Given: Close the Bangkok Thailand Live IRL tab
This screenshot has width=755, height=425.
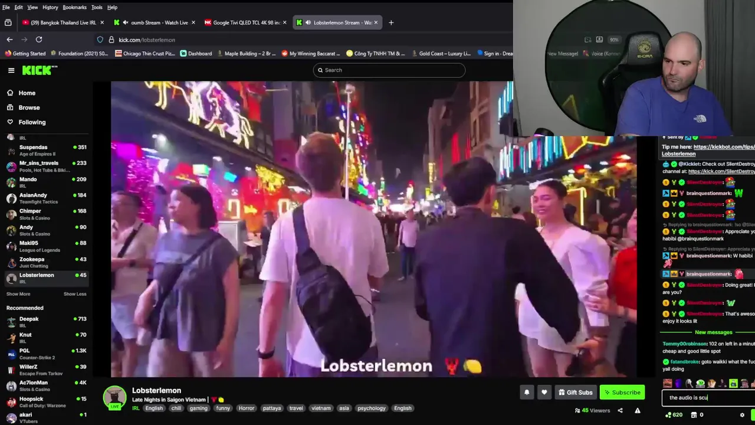Looking at the screenshot, I should tap(102, 22).
